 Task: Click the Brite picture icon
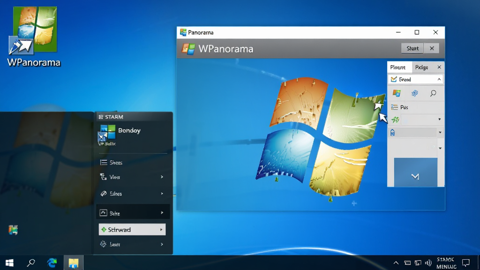coord(104,213)
